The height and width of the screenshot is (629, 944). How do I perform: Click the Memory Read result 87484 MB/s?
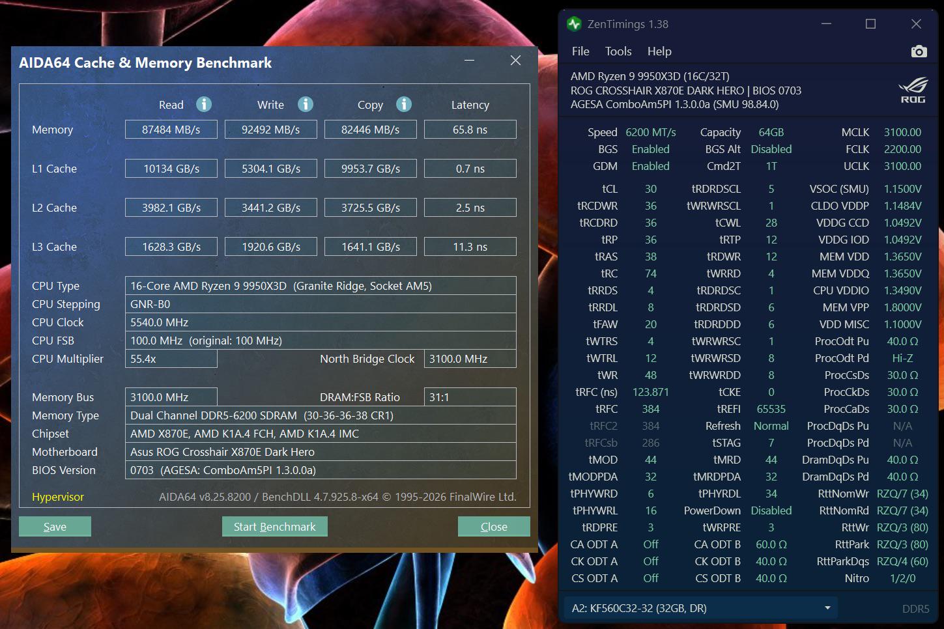tap(171, 130)
